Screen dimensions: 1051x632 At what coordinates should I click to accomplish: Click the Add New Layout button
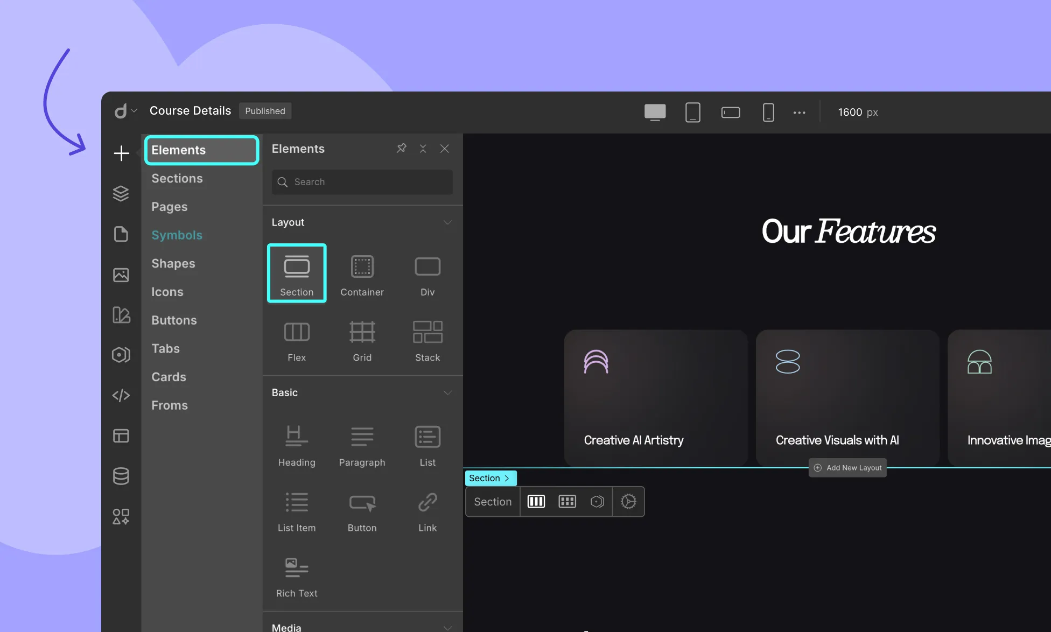pyautogui.click(x=847, y=468)
